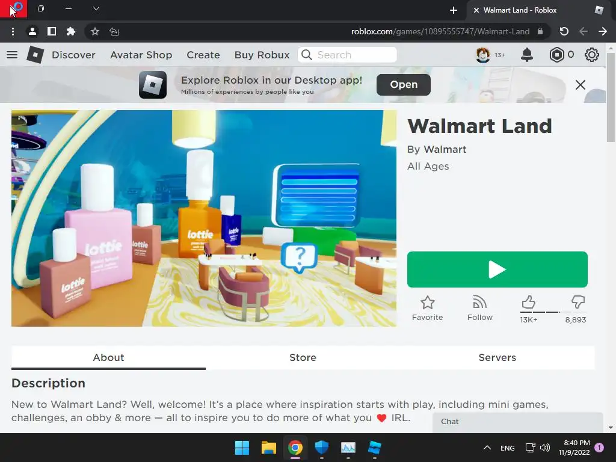This screenshot has width=616, height=462.
Task: Click the Roblox logo home icon
Action: [x=35, y=55]
